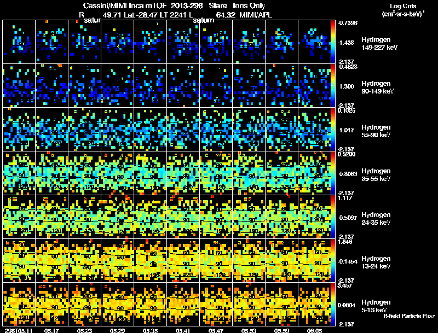Click the 05:59 time axis label
The width and height of the screenshot is (438, 333).
(x=281, y=331)
